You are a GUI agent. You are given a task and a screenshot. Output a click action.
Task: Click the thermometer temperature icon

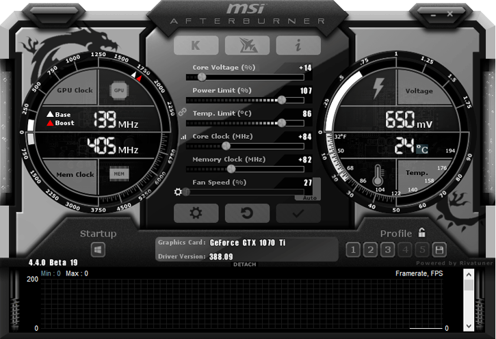click(x=378, y=176)
